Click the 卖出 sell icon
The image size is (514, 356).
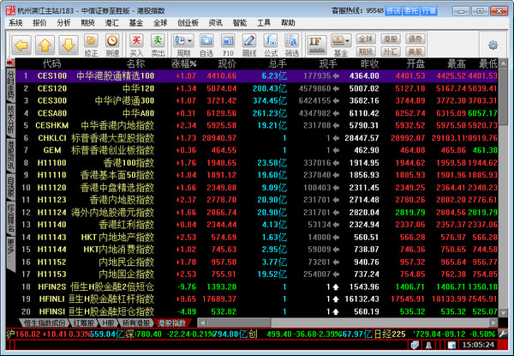158,45
